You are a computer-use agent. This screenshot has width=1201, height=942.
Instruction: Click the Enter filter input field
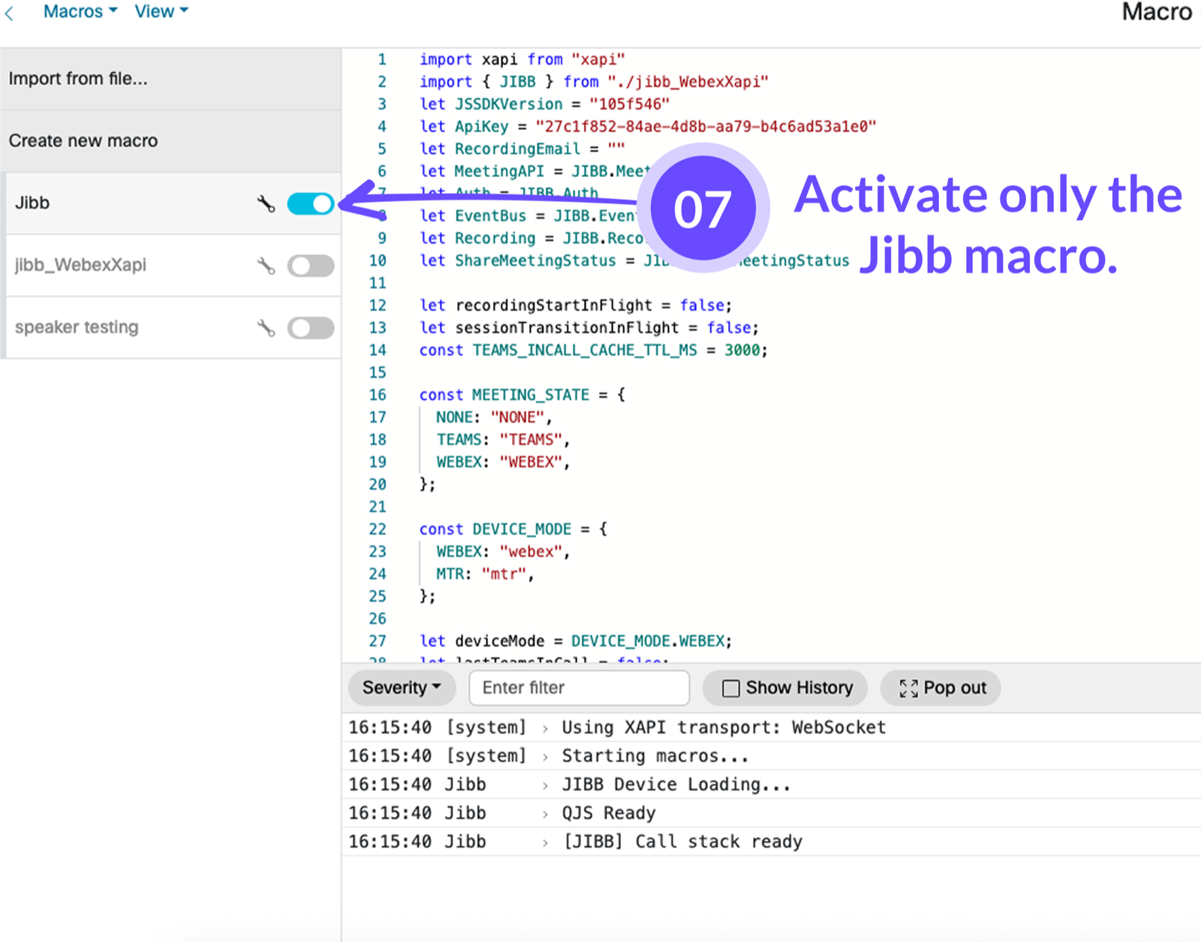579,688
